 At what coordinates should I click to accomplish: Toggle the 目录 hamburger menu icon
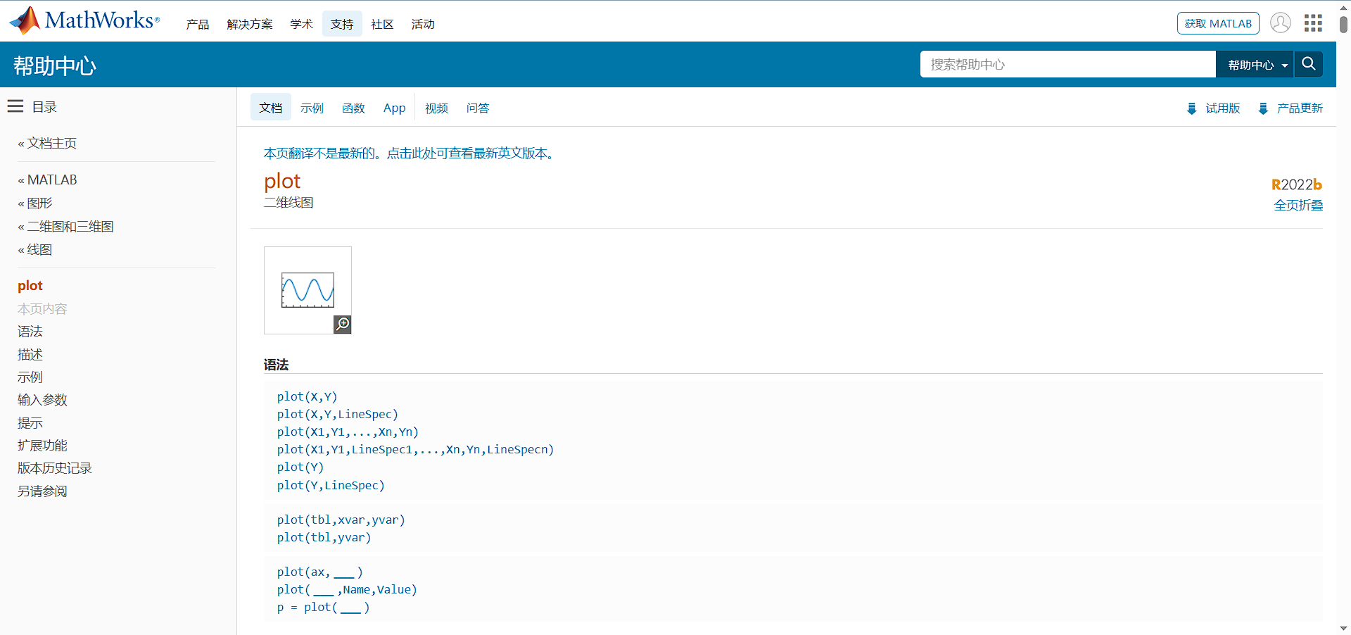click(15, 106)
